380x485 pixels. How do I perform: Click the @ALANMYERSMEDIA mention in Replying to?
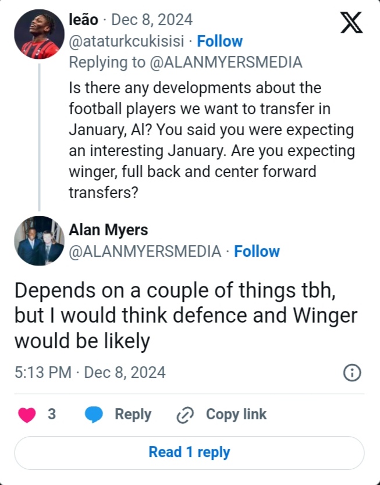(x=226, y=62)
